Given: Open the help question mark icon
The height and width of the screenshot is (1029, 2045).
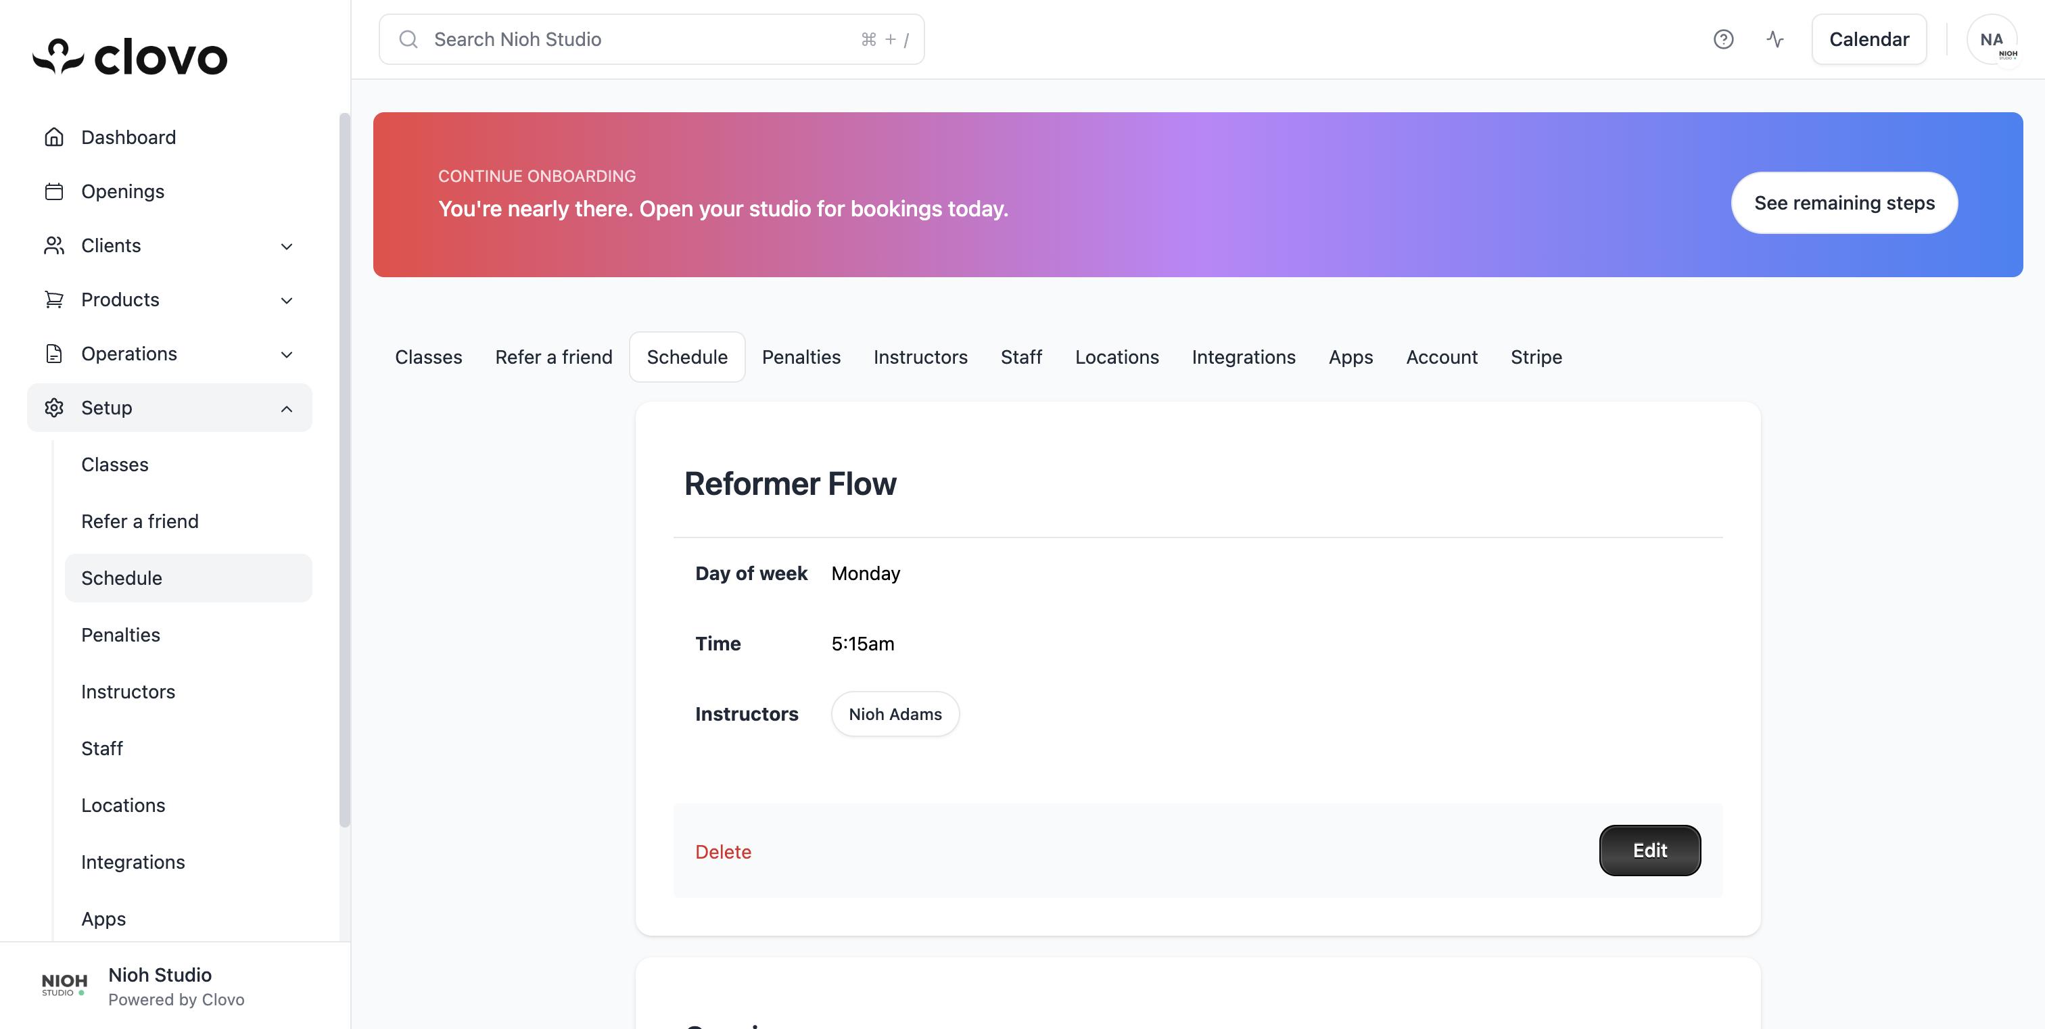Looking at the screenshot, I should tap(1722, 39).
